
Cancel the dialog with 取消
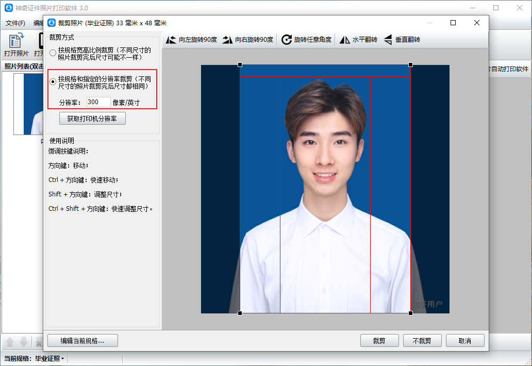pyautogui.click(x=464, y=340)
